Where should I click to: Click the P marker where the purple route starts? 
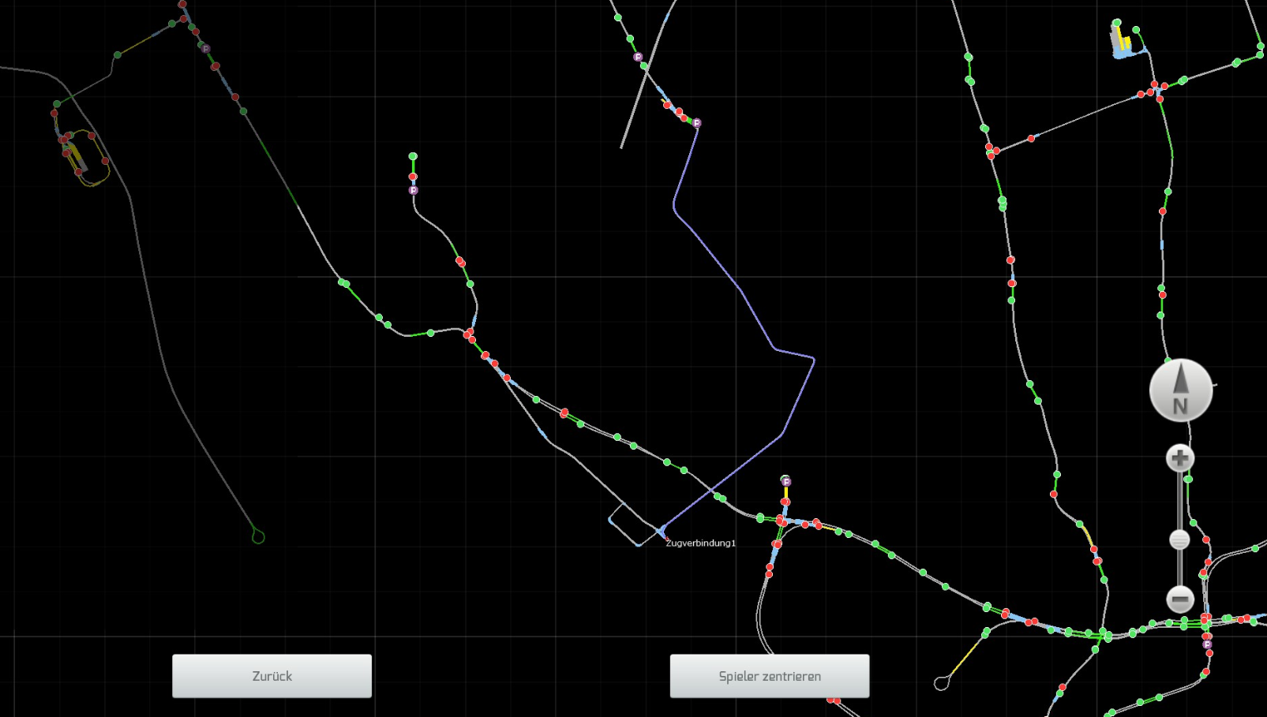pos(696,123)
